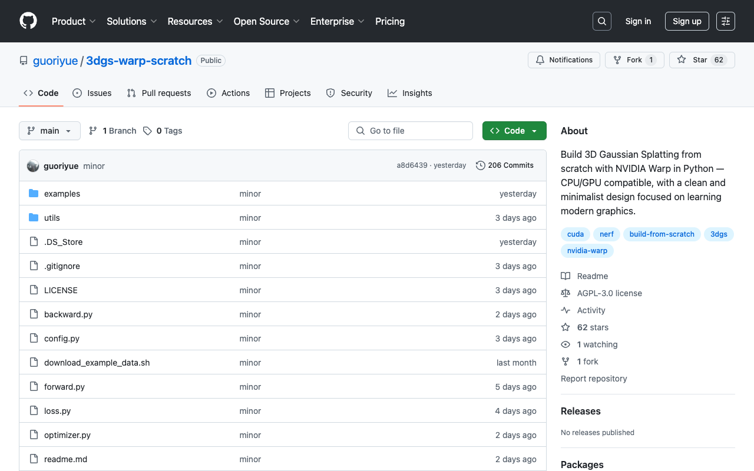Screen dimensions: 754x471
Task: Select the Code tab
Action: (41, 93)
